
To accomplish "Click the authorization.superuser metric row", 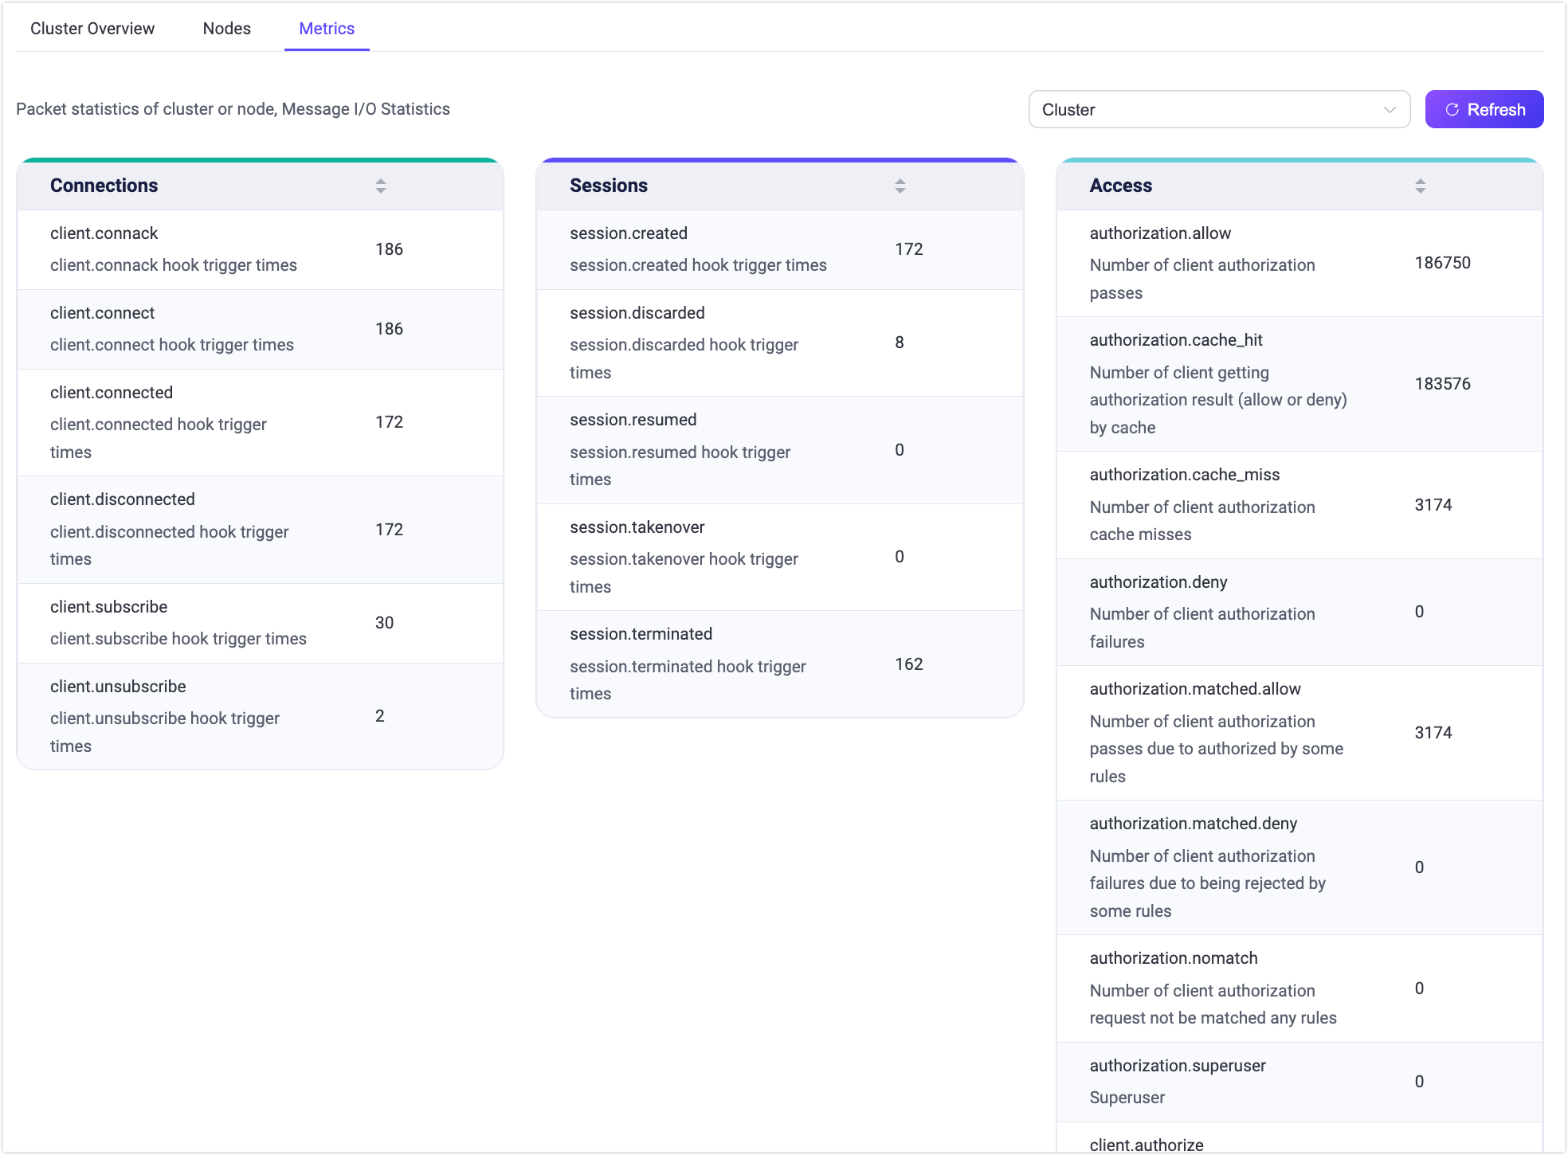I will tap(1299, 1081).
